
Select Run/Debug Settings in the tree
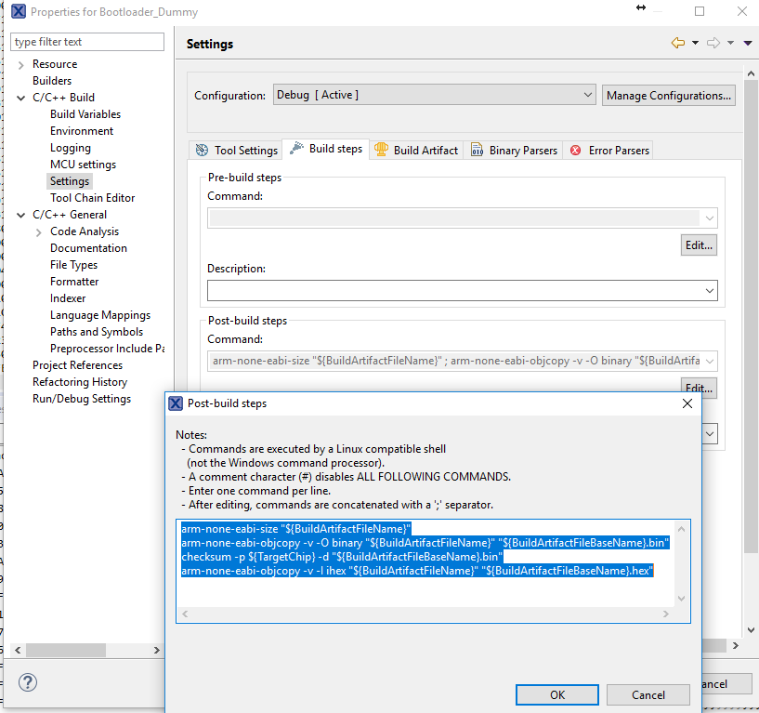click(x=82, y=399)
